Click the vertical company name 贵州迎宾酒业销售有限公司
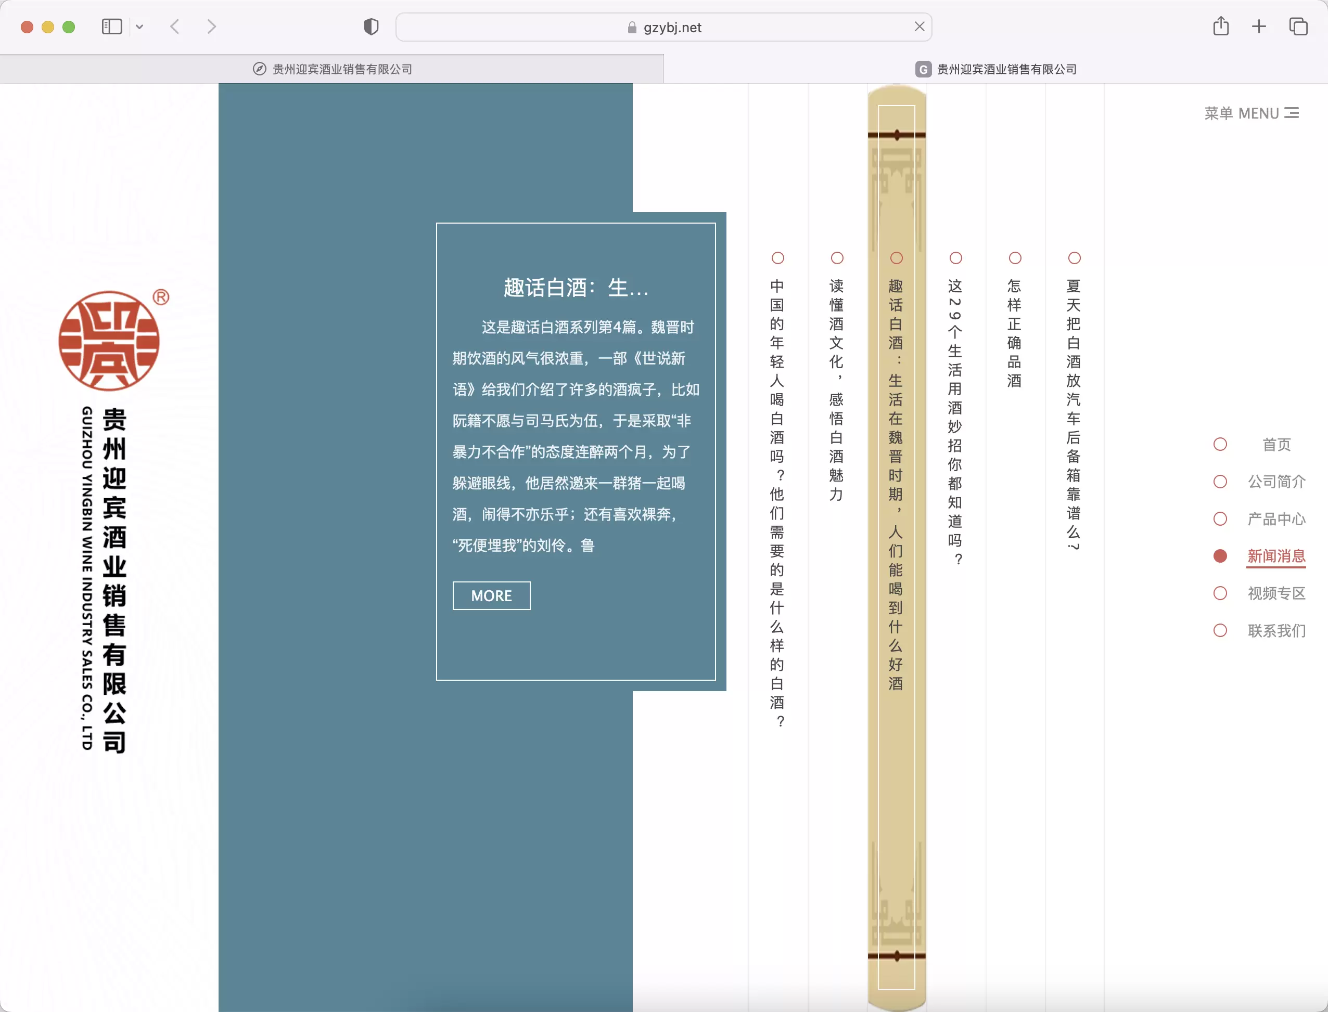1328x1012 pixels. tap(114, 581)
